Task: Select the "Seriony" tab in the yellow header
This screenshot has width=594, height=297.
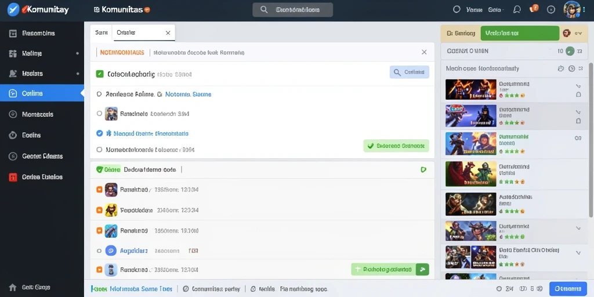Action: [x=461, y=33]
